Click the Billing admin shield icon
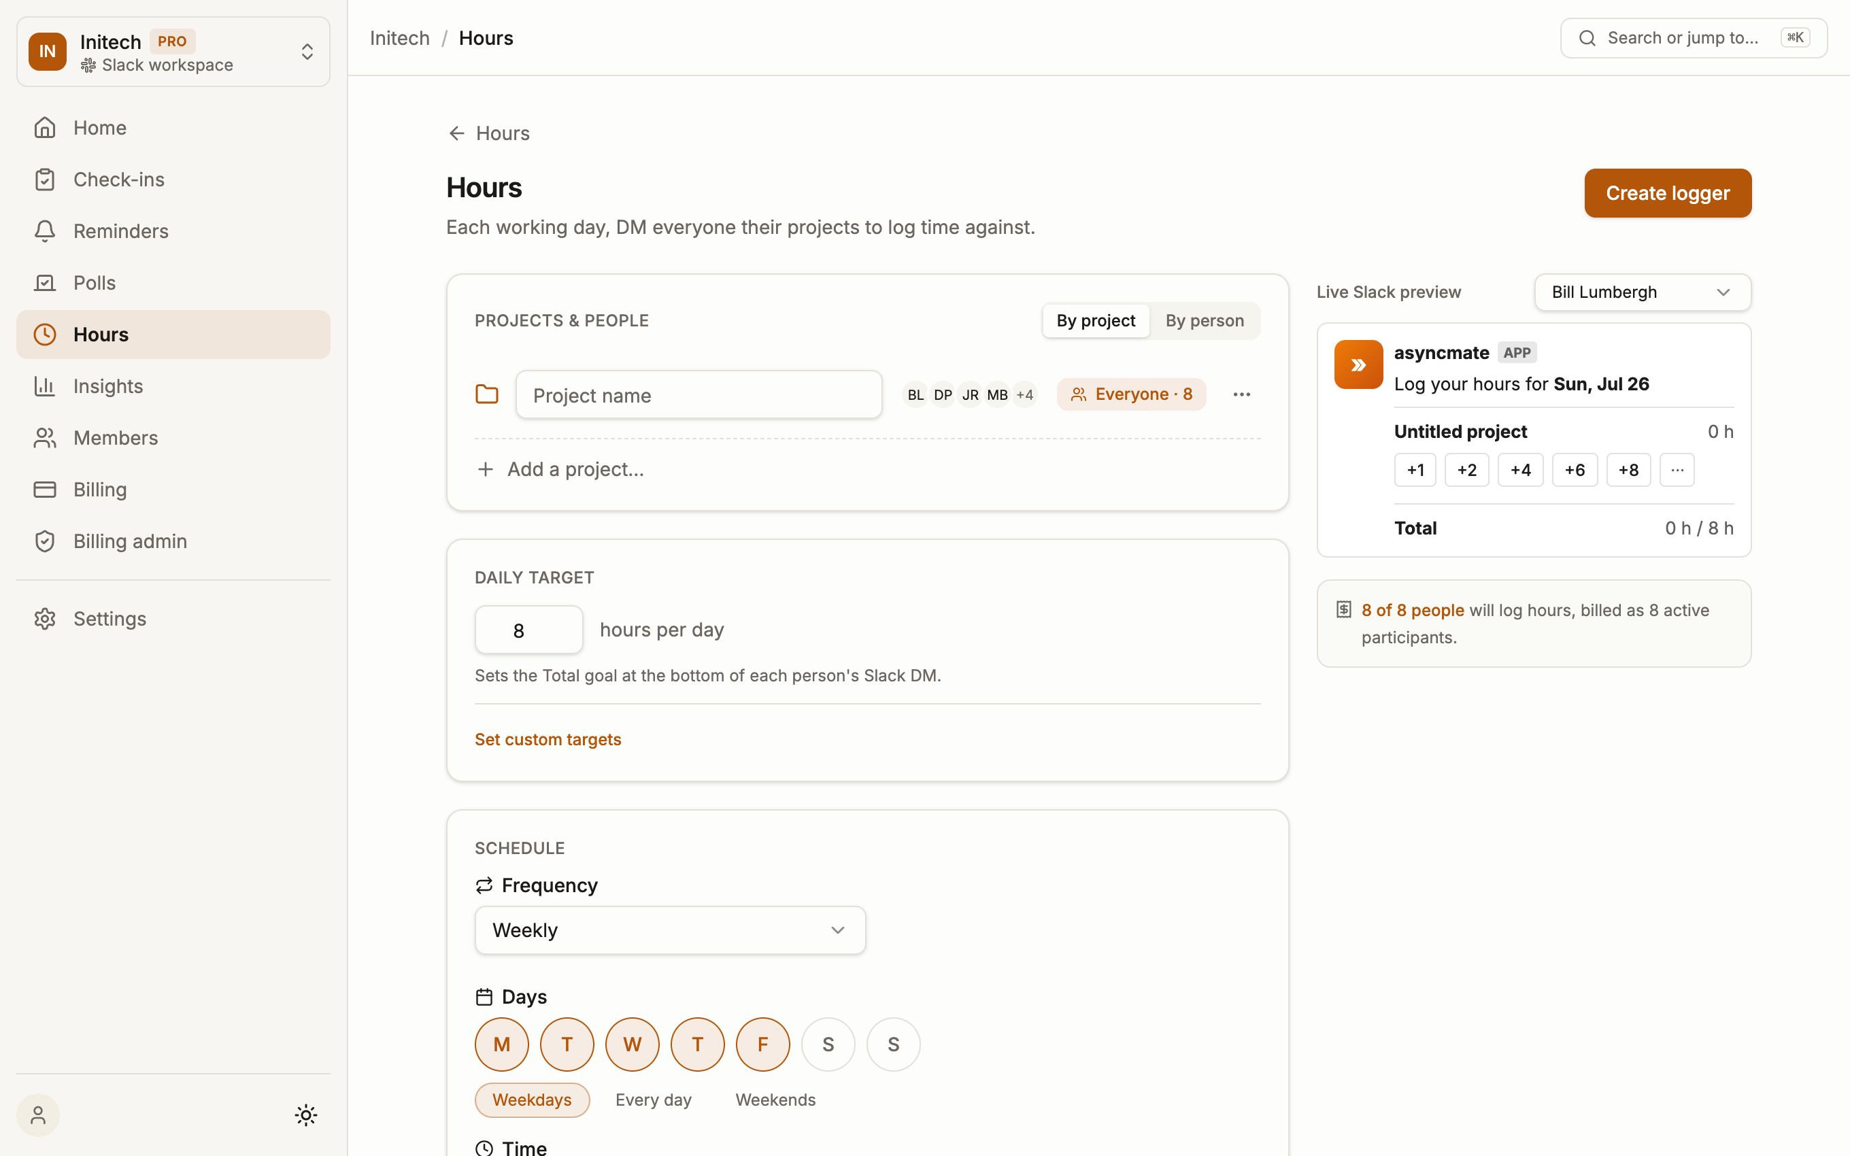The width and height of the screenshot is (1850, 1156). click(x=45, y=541)
